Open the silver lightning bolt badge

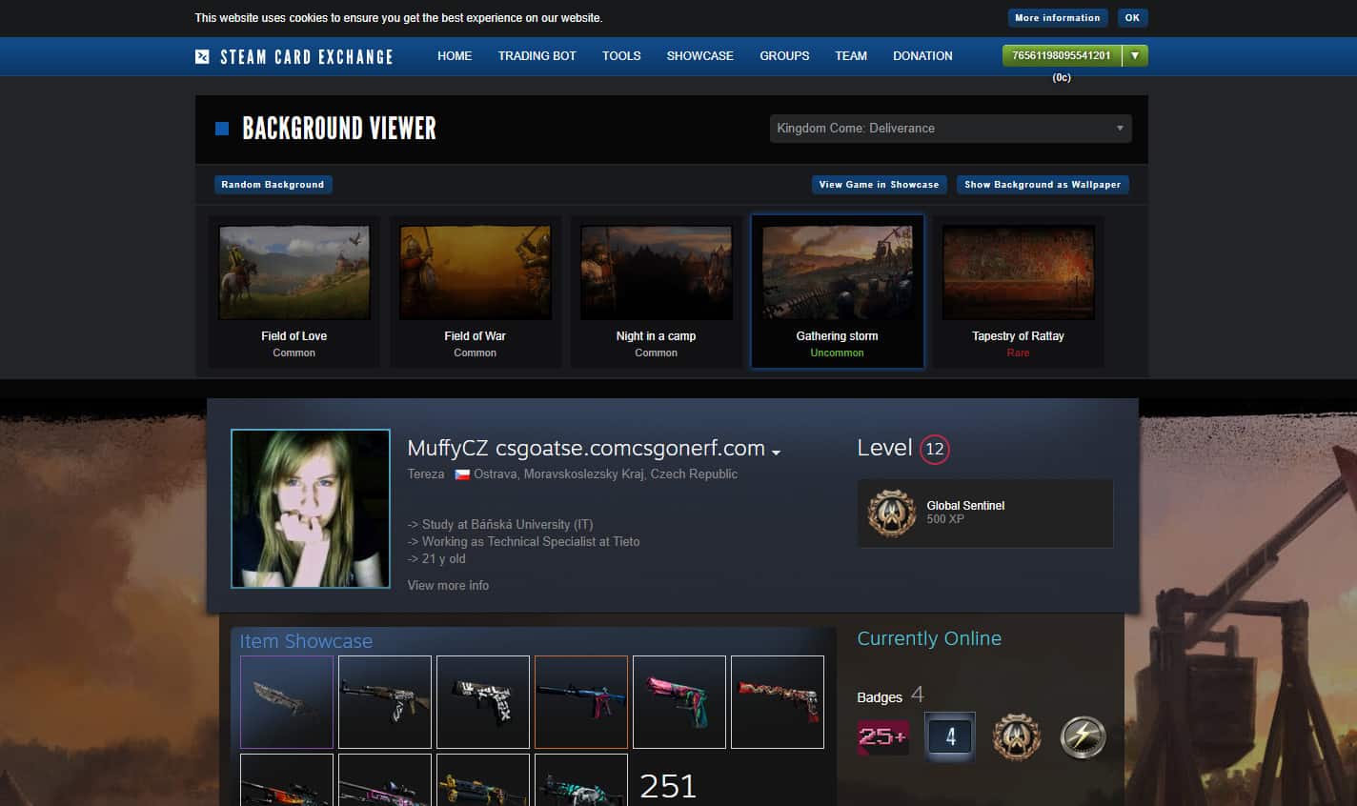point(1084,736)
